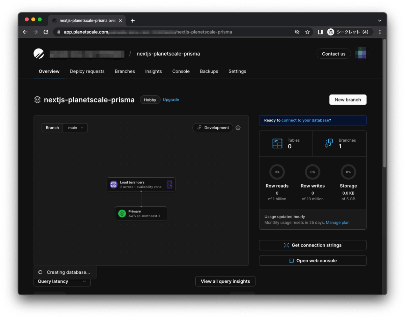Open branch settings gear icon
The width and height of the screenshot is (405, 319).
coord(238,128)
